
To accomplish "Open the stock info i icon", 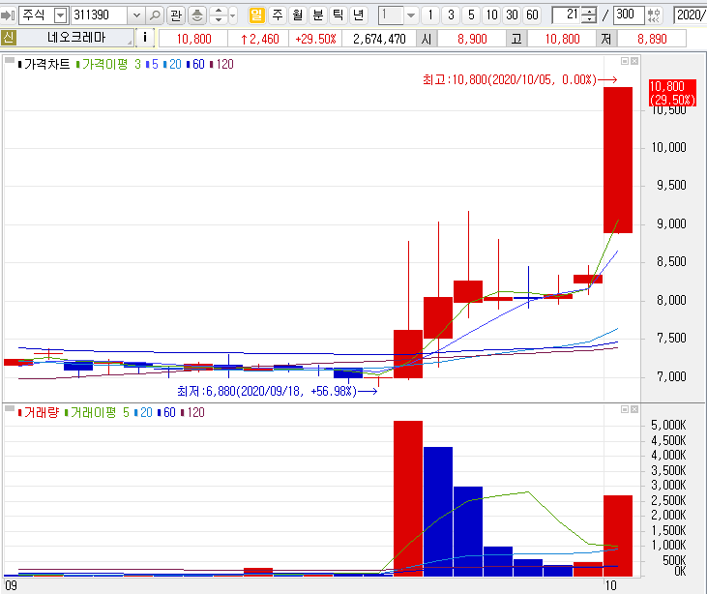I will pos(145,38).
